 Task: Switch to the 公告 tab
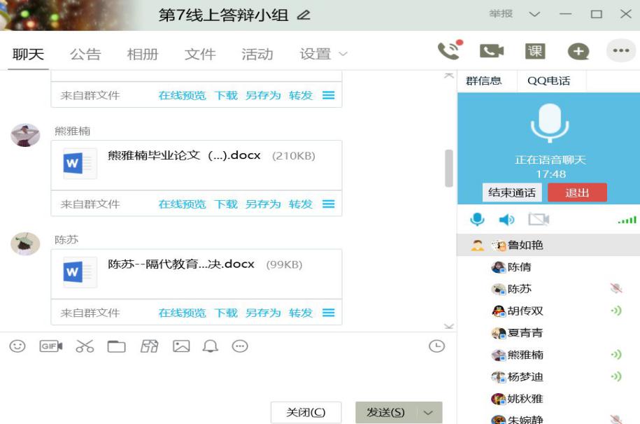point(85,54)
